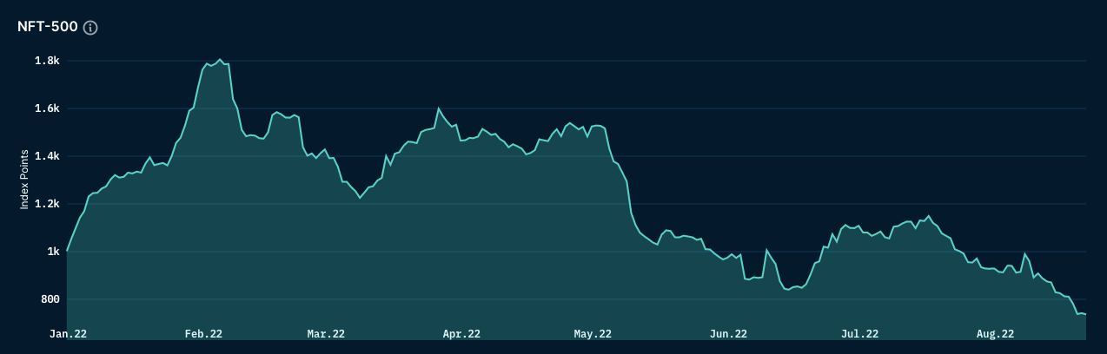Click the Aug.22 x-axis label
This screenshot has height=354, width=1107.
point(995,333)
